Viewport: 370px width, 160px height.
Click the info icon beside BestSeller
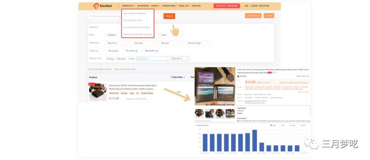pyautogui.click(x=157, y=51)
